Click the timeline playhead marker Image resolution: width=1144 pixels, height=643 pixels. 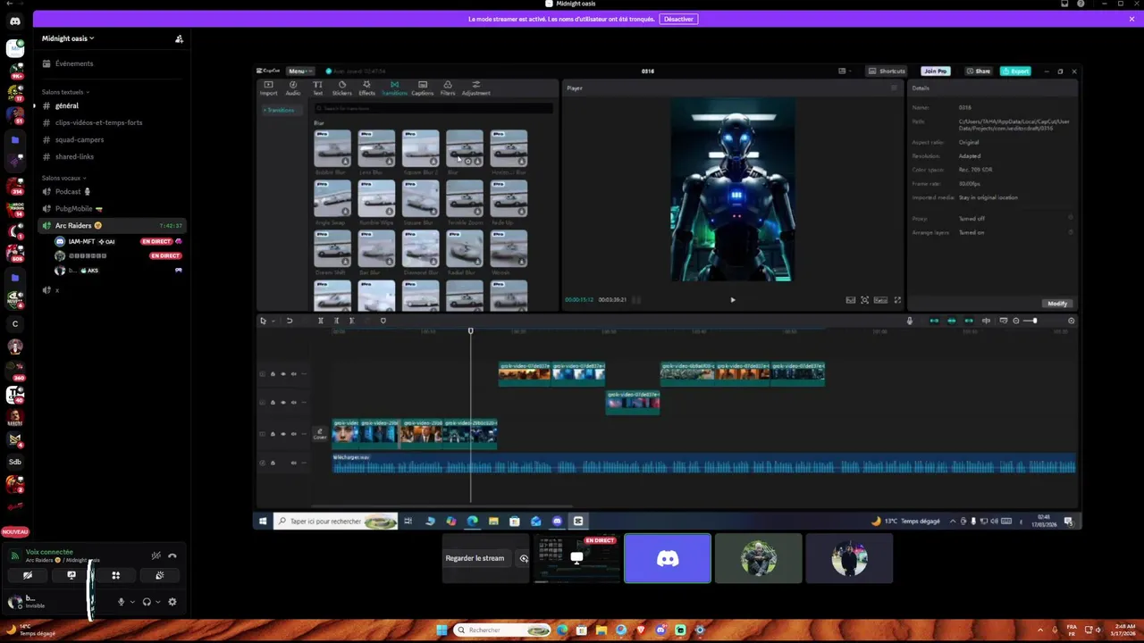471,331
